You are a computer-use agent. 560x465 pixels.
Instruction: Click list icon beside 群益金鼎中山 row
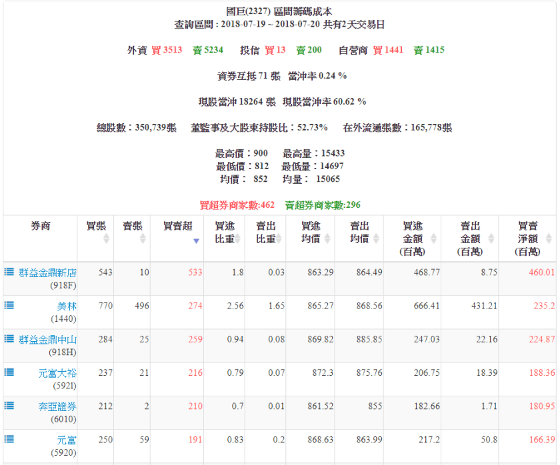[9, 338]
